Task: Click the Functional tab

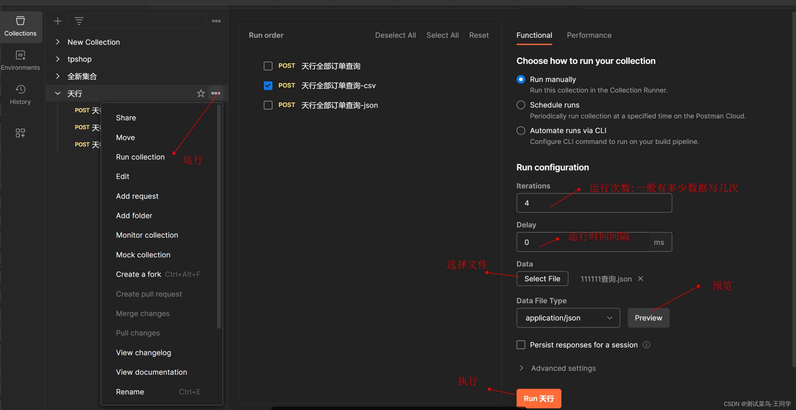Action: point(534,35)
